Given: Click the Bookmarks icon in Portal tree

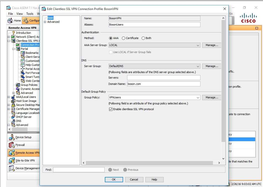Looking at the screenshot, I should (23, 53).
